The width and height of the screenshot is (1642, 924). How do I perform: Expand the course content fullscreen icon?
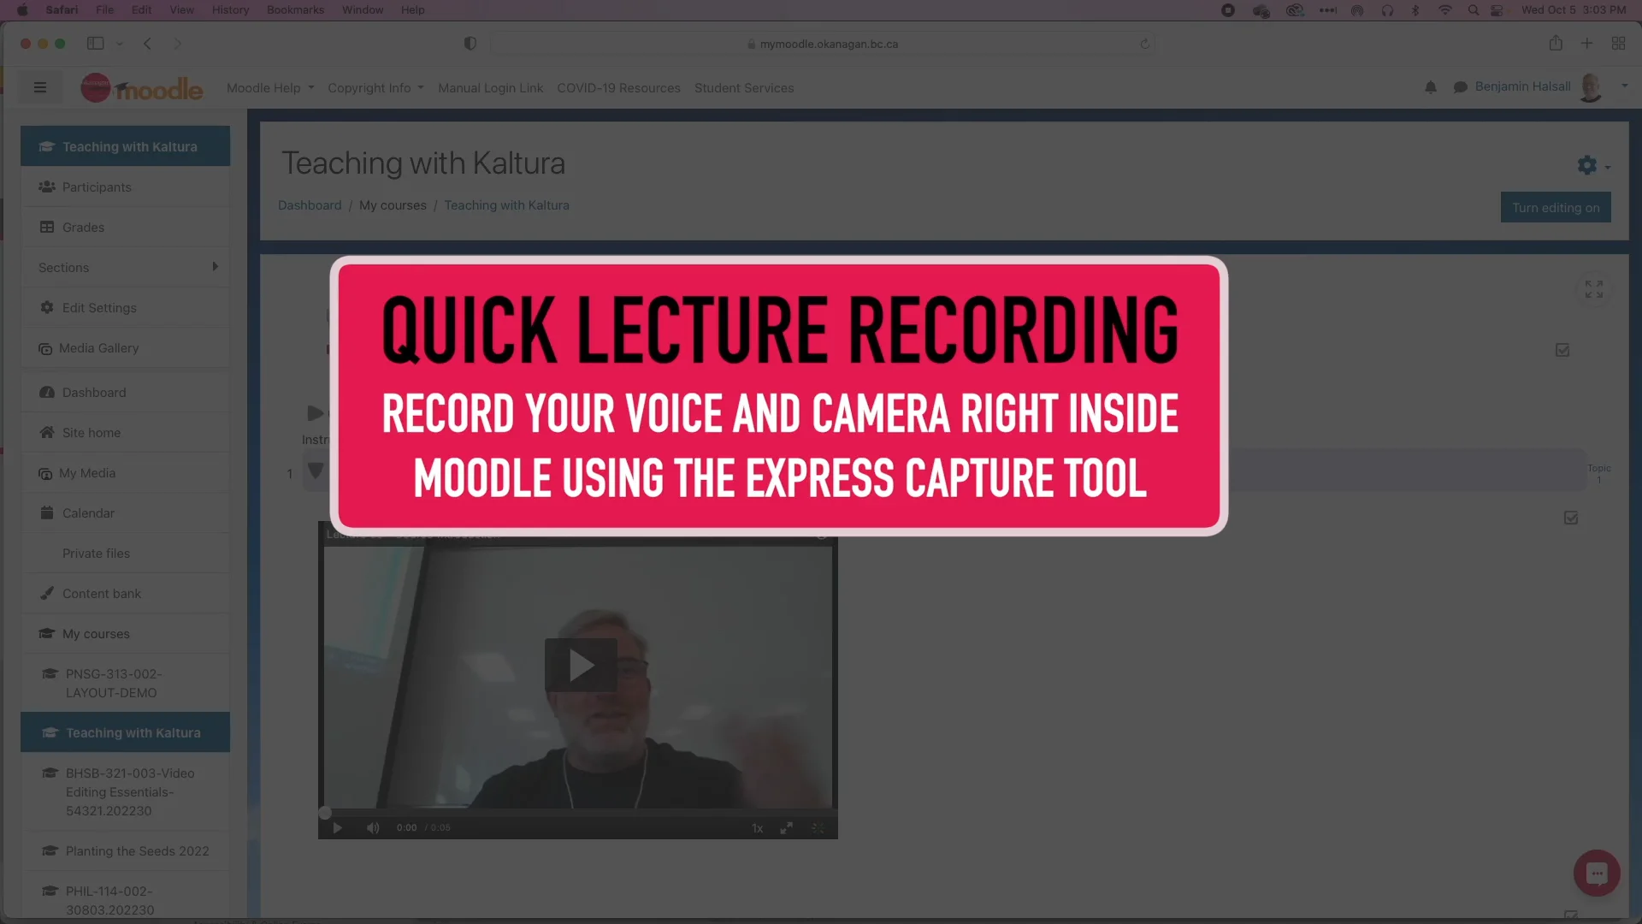1592,288
